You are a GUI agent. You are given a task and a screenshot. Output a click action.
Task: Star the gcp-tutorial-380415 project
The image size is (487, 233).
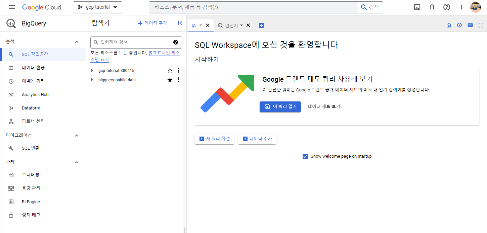[170, 71]
